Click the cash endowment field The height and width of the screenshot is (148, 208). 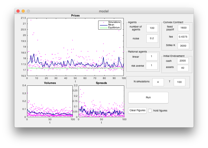click(x=183, y=60)
